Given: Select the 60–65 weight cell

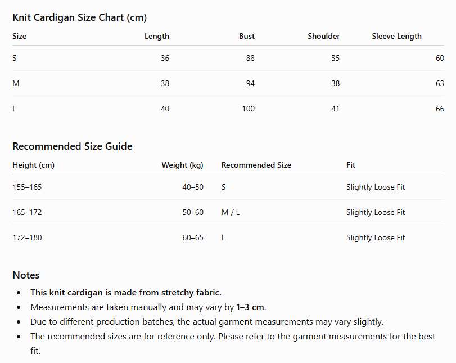Looking at the screenshot, I should coord(193,238).
